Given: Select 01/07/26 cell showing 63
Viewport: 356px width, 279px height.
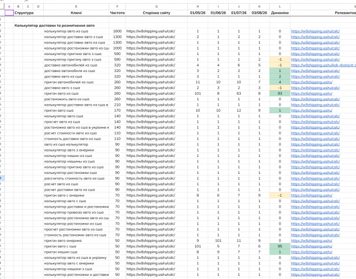Looking at the screenshot, I should pos(239,94).
